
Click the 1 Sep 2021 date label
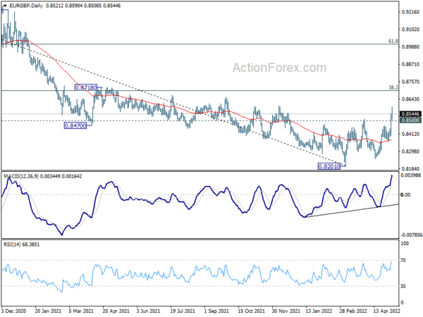tap(216, 311)
